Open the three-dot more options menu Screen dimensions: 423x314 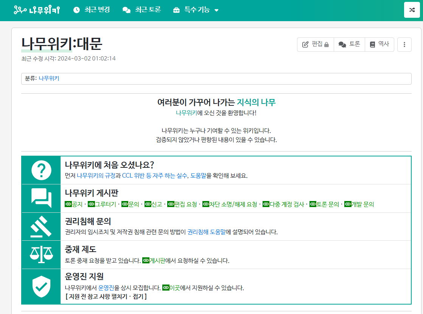click(404, 44)
